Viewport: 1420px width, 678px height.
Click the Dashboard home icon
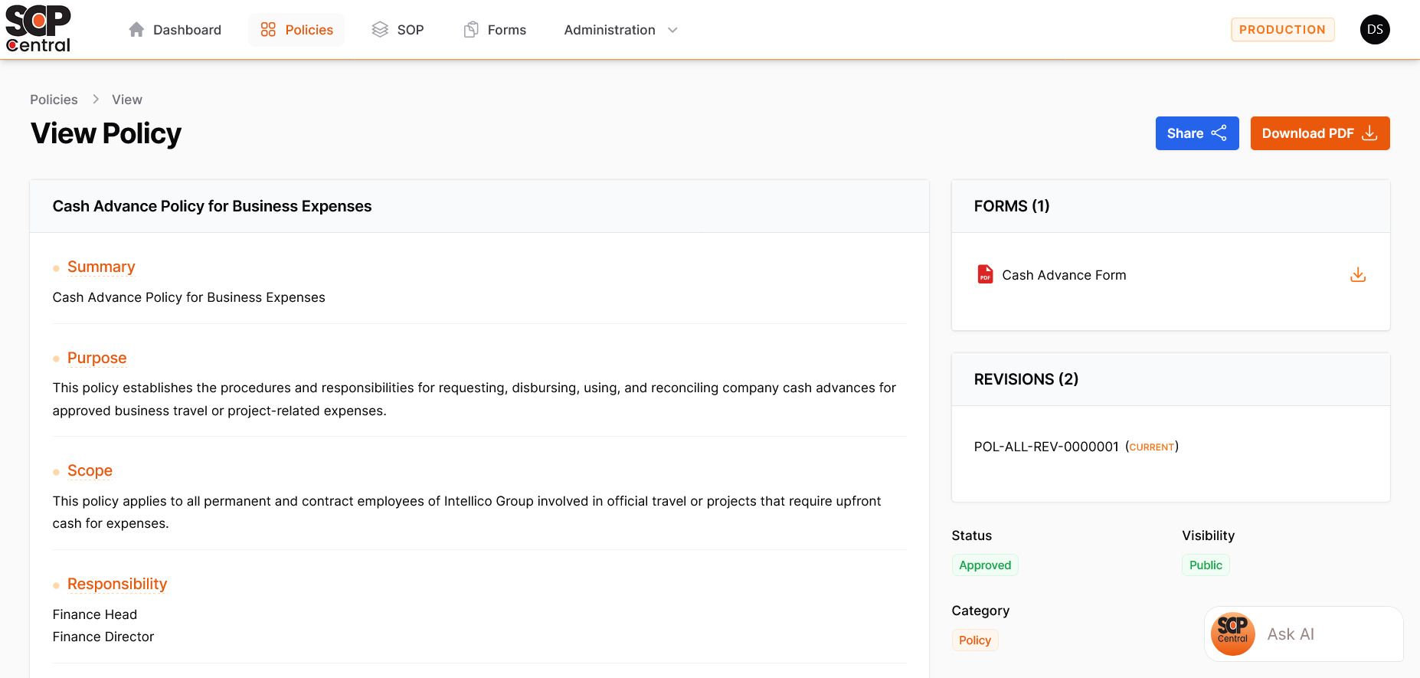[136, 30]
